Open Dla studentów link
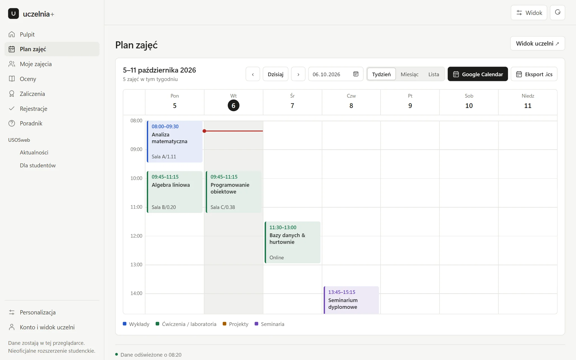 (x=38, y=165)
